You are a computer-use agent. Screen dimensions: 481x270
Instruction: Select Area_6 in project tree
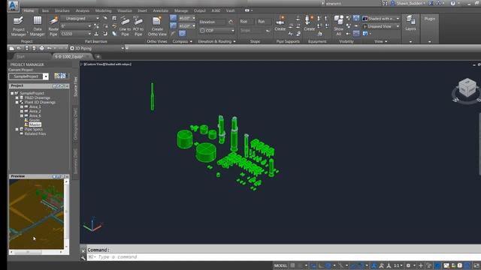(x=35, y=115)
